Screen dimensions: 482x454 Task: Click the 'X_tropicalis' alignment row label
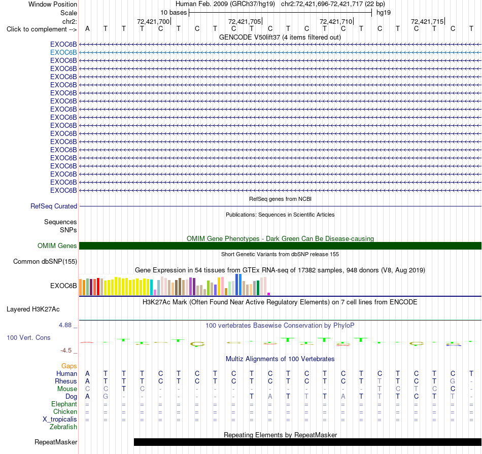coord(60,420)
